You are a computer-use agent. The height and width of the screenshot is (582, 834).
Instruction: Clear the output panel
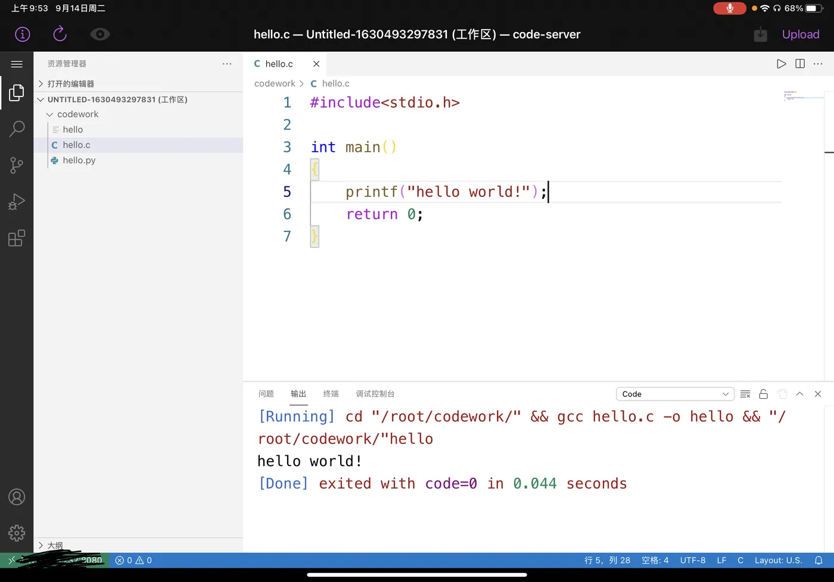point(745,394)
